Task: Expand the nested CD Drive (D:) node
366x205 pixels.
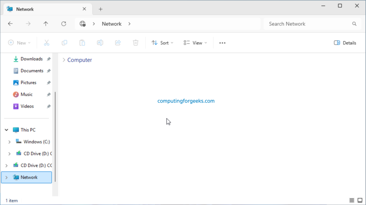Action: coord(9,154)
